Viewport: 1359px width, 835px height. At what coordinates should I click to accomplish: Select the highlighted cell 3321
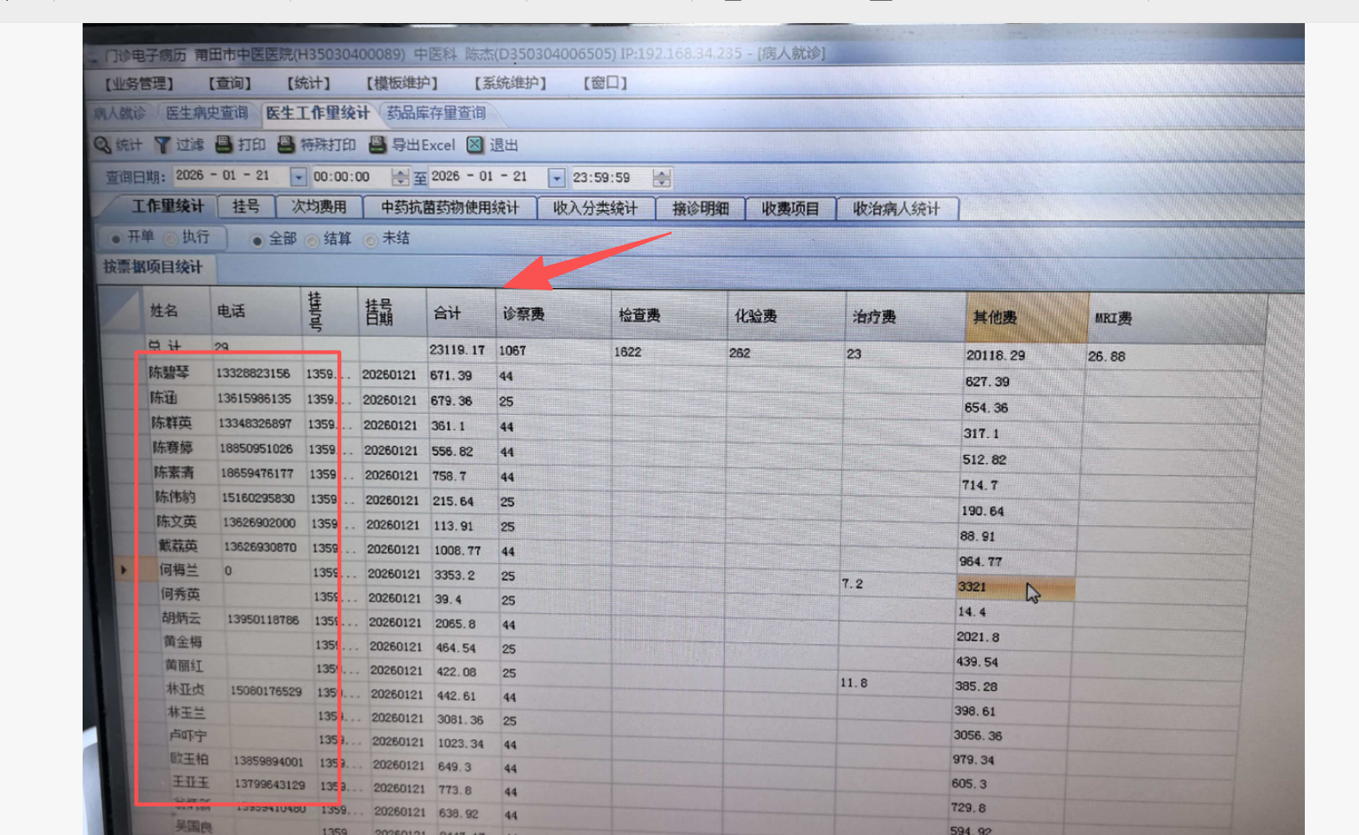pyautogui.click(x=1015, y=587)
